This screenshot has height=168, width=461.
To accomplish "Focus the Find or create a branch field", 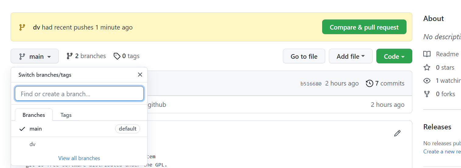I will (x=79, y=94).
